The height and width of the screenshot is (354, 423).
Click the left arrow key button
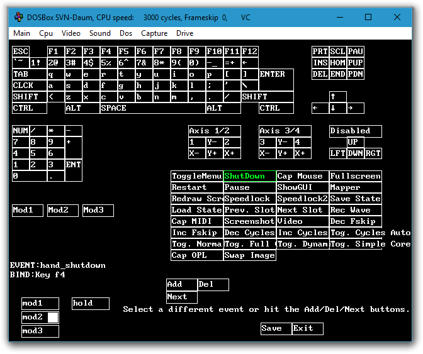point(320,108)
